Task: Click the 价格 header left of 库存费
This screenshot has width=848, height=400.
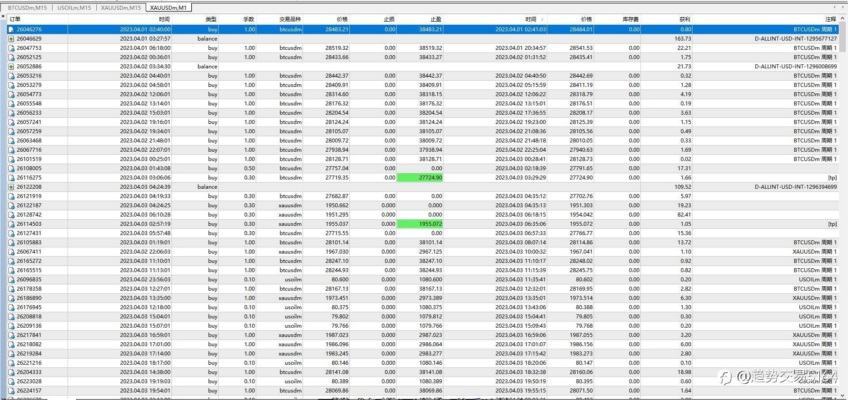Action: click(x=587, y=19)
